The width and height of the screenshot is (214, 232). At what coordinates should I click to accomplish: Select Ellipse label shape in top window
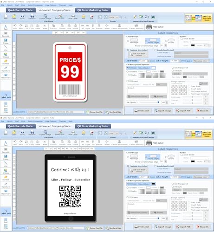point(166,41)
